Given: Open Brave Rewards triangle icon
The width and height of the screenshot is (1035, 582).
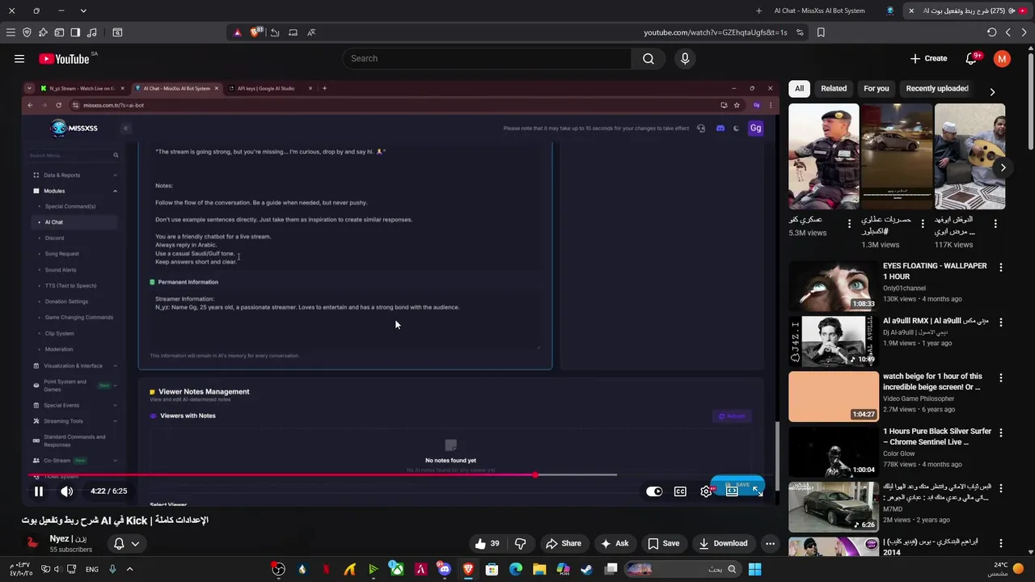Looking at the screenshot, I should (237, 32).
